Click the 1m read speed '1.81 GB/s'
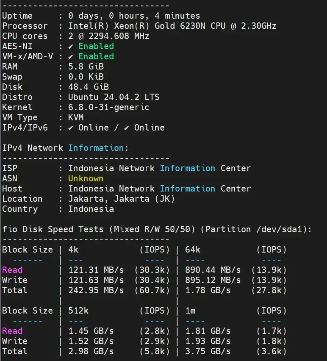The width and height of the screenshot is (327, 361). pos(208,331)
